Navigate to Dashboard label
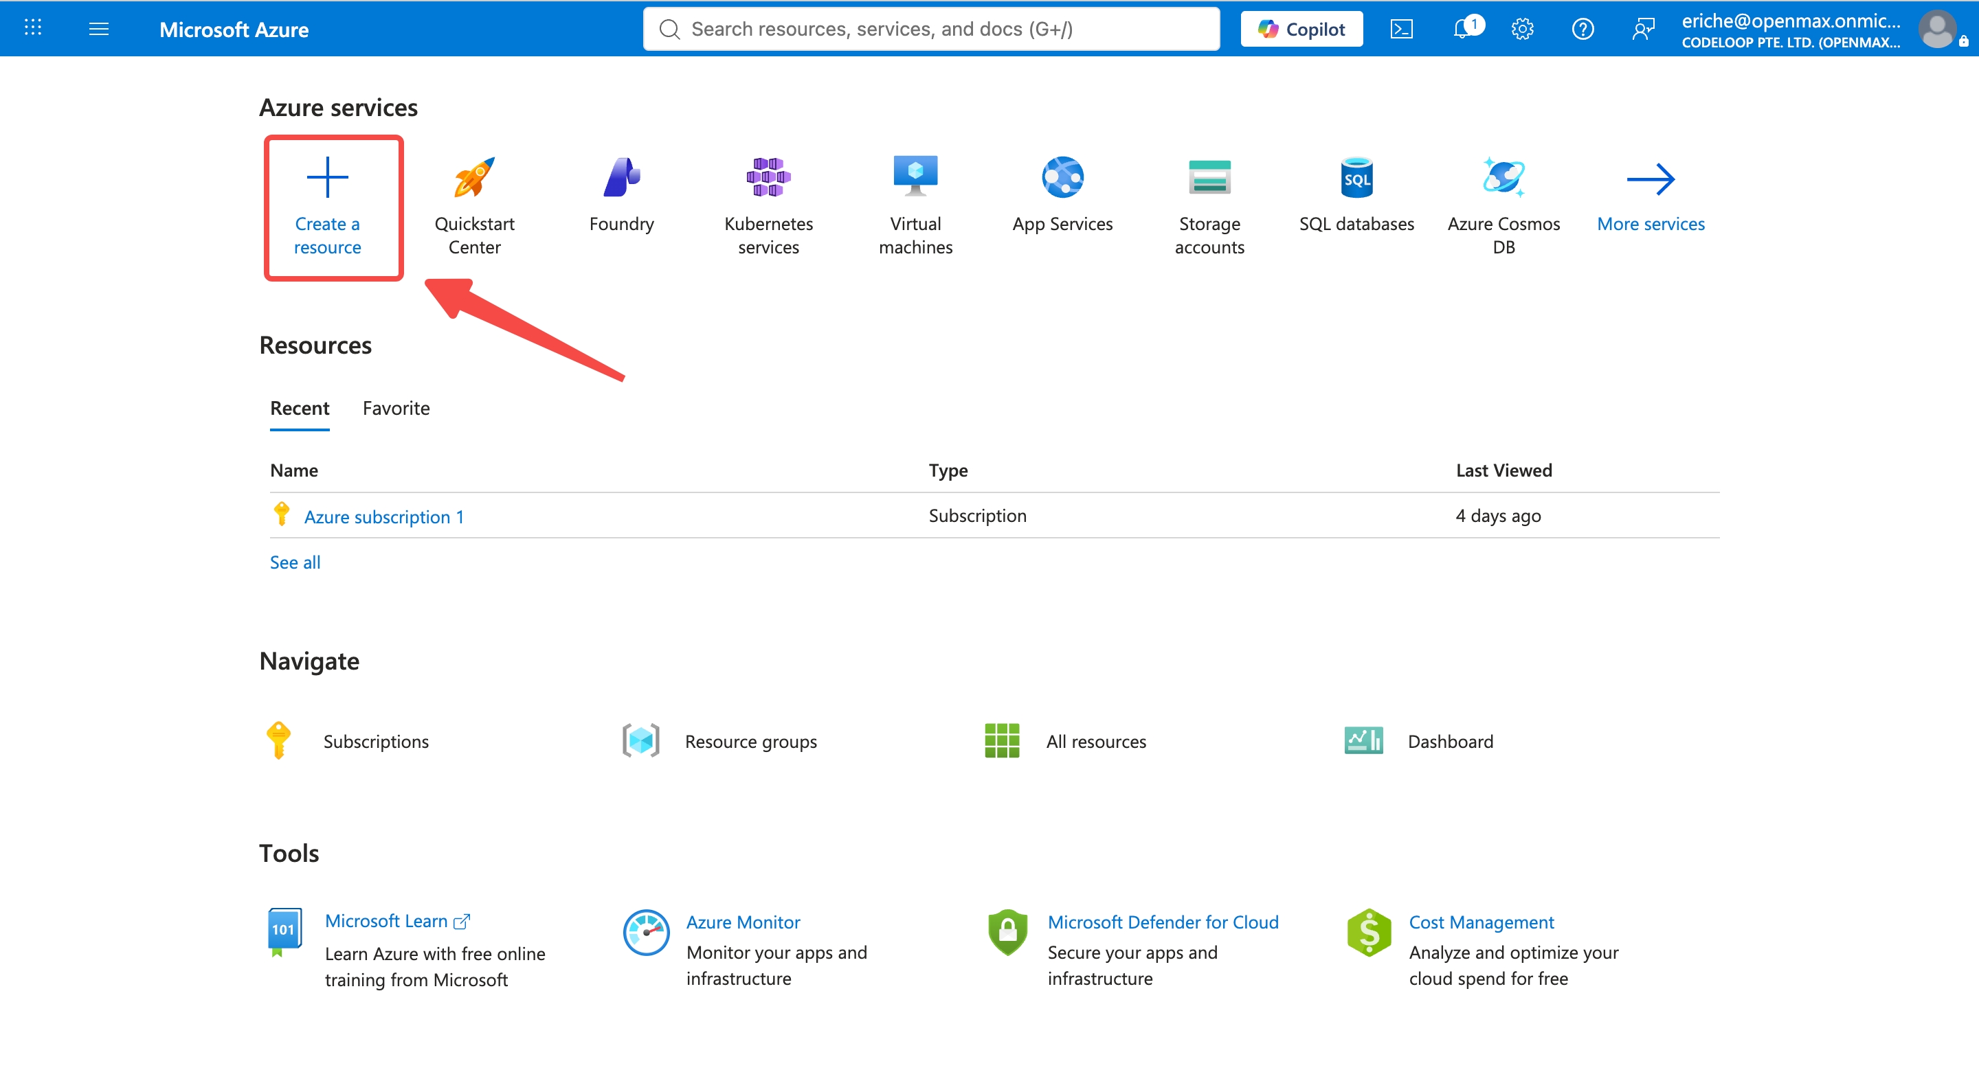 tap(1451, 742)
